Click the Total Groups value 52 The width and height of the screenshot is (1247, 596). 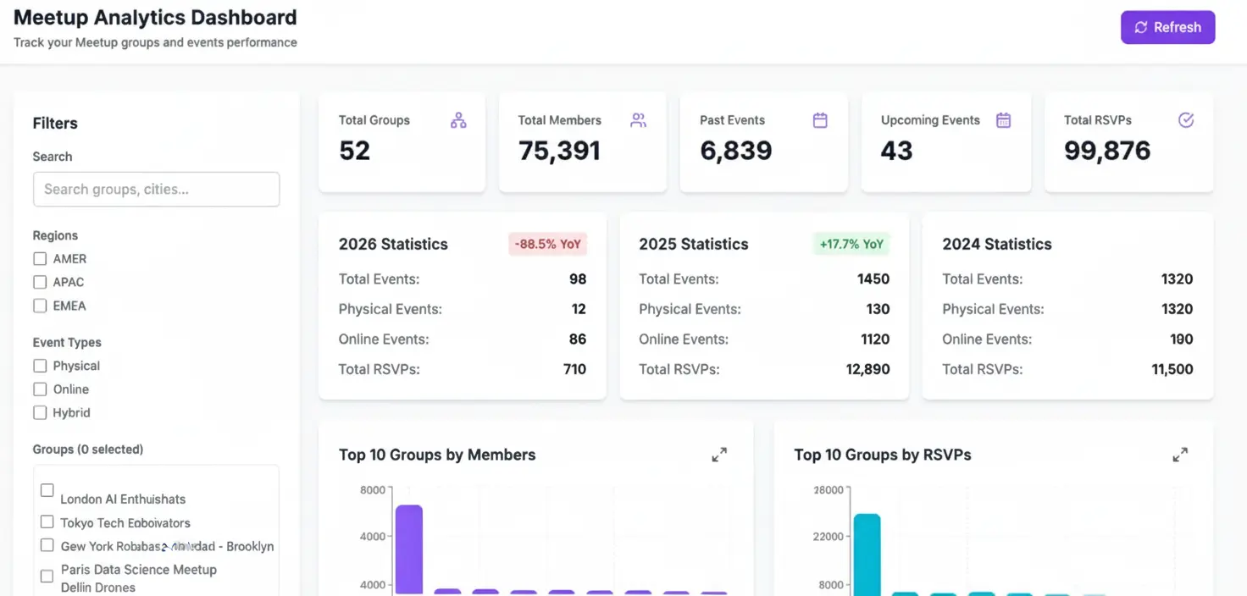(x=355, y=151)
